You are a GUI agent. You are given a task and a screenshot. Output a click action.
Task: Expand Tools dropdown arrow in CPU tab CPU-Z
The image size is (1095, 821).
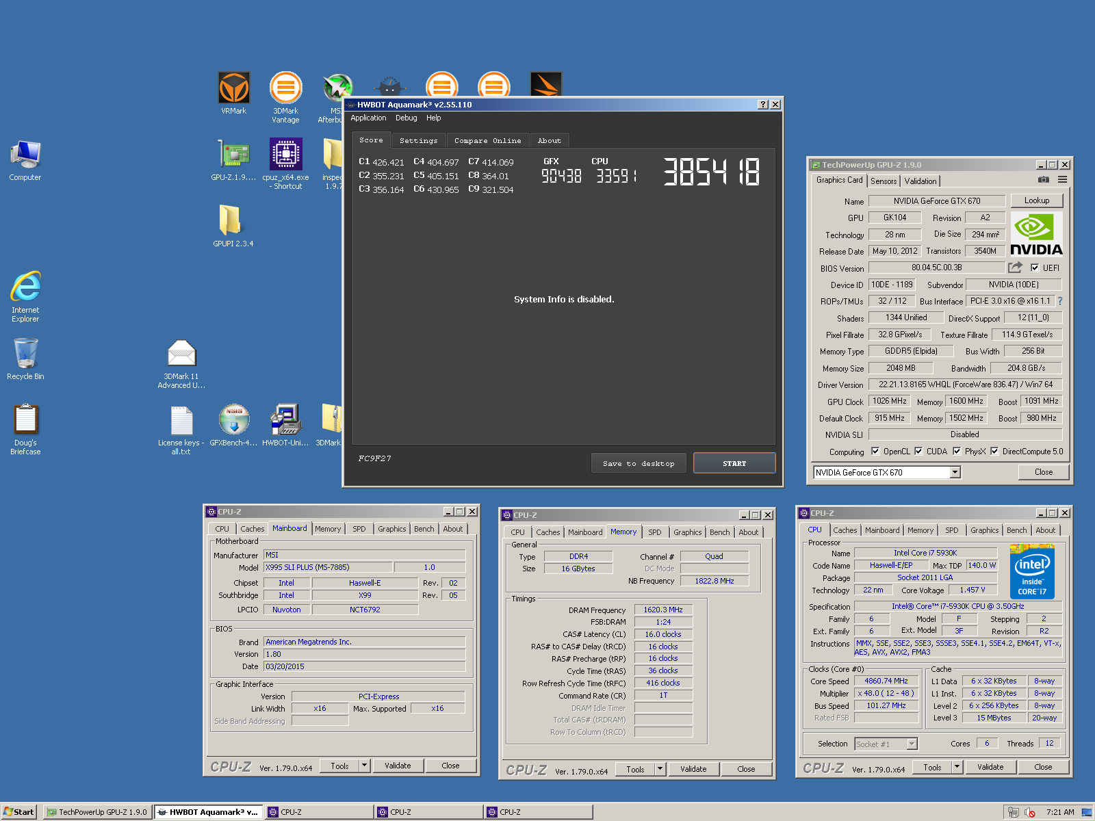coord(957,767)
